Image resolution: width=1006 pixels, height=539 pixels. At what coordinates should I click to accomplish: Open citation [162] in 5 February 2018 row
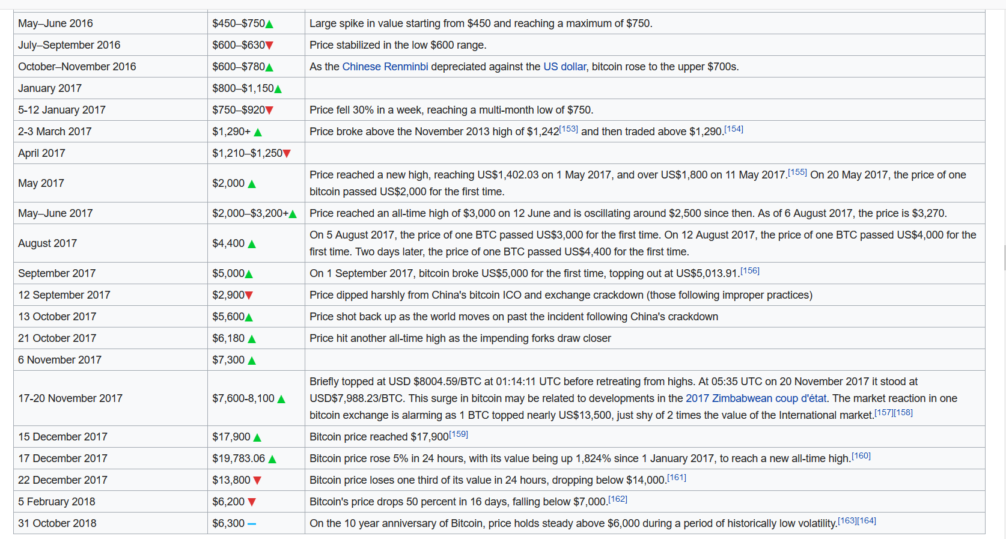[x=618, y=499]
